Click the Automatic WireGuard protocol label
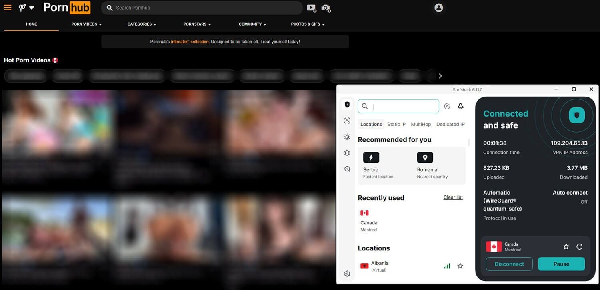 [502, 201]
